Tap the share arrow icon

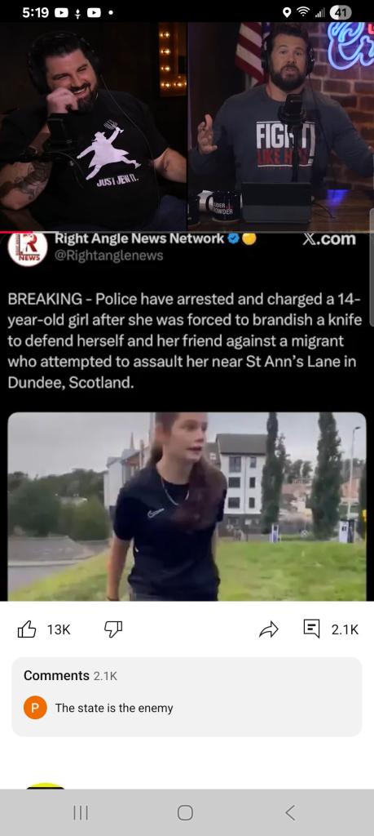point(269,629)
